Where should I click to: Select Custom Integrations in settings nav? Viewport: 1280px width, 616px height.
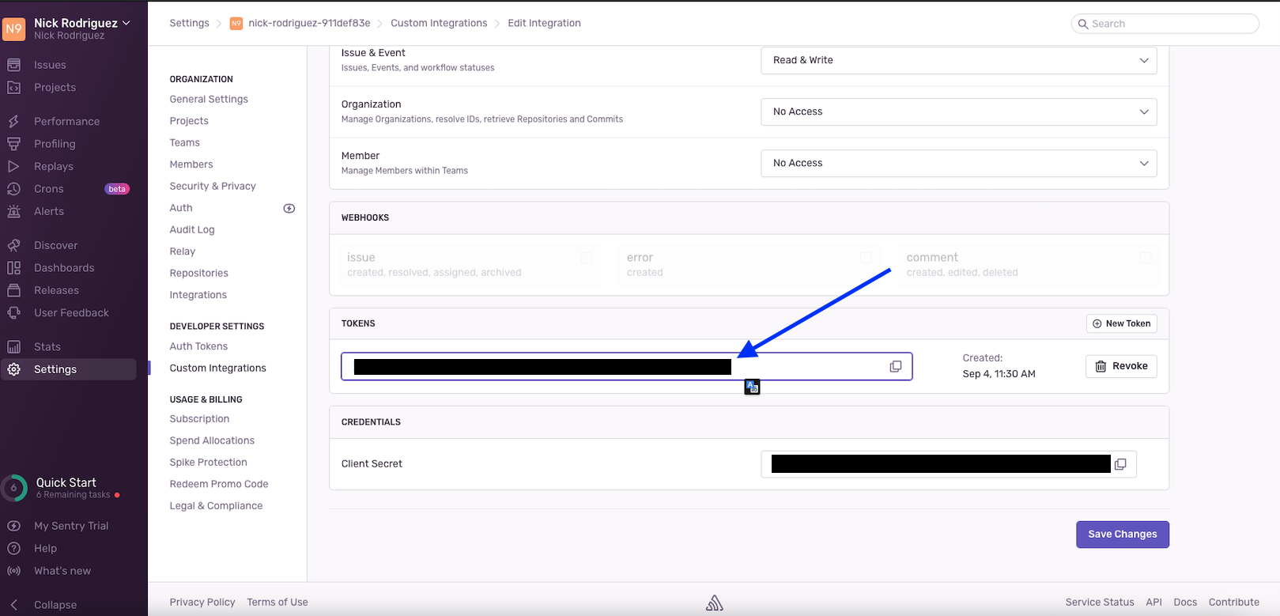tap(217, 368)
